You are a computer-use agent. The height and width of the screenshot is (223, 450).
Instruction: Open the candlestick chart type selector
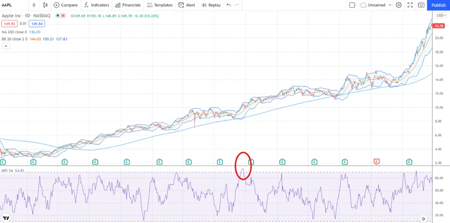(45, 5)
